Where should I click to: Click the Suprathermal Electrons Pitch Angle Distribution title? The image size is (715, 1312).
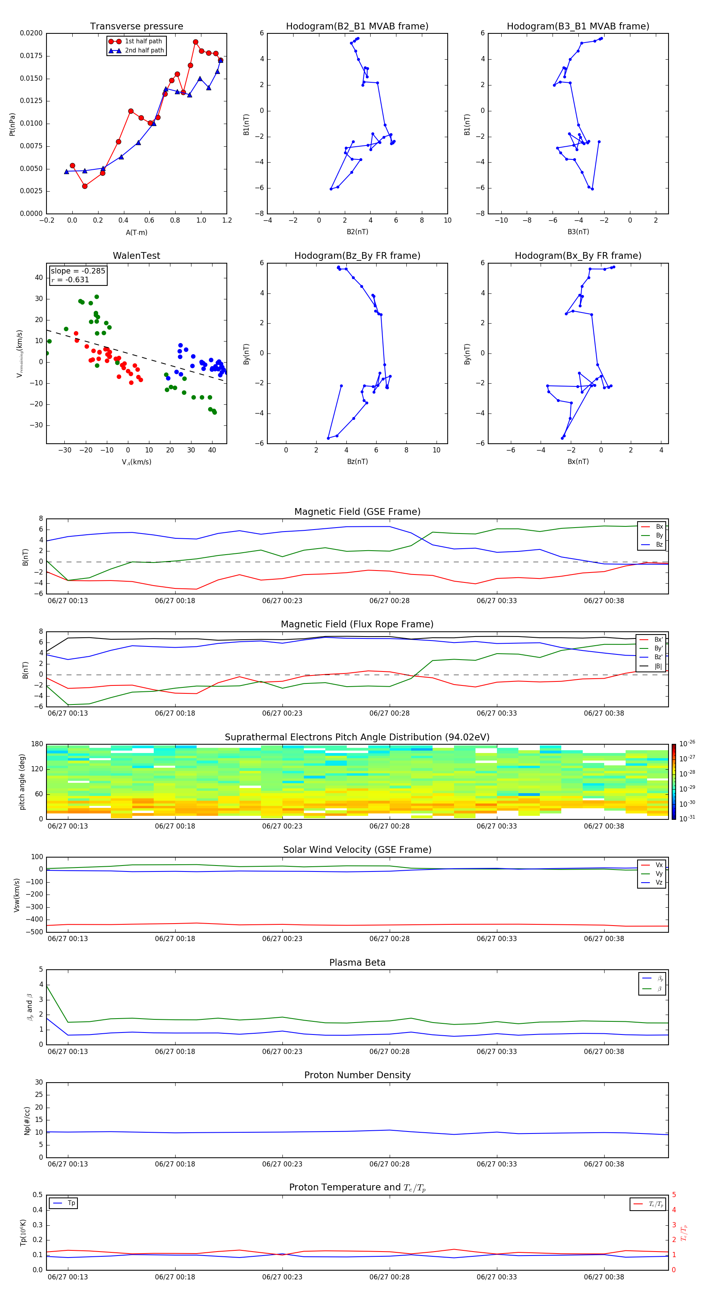coord(357,738)
